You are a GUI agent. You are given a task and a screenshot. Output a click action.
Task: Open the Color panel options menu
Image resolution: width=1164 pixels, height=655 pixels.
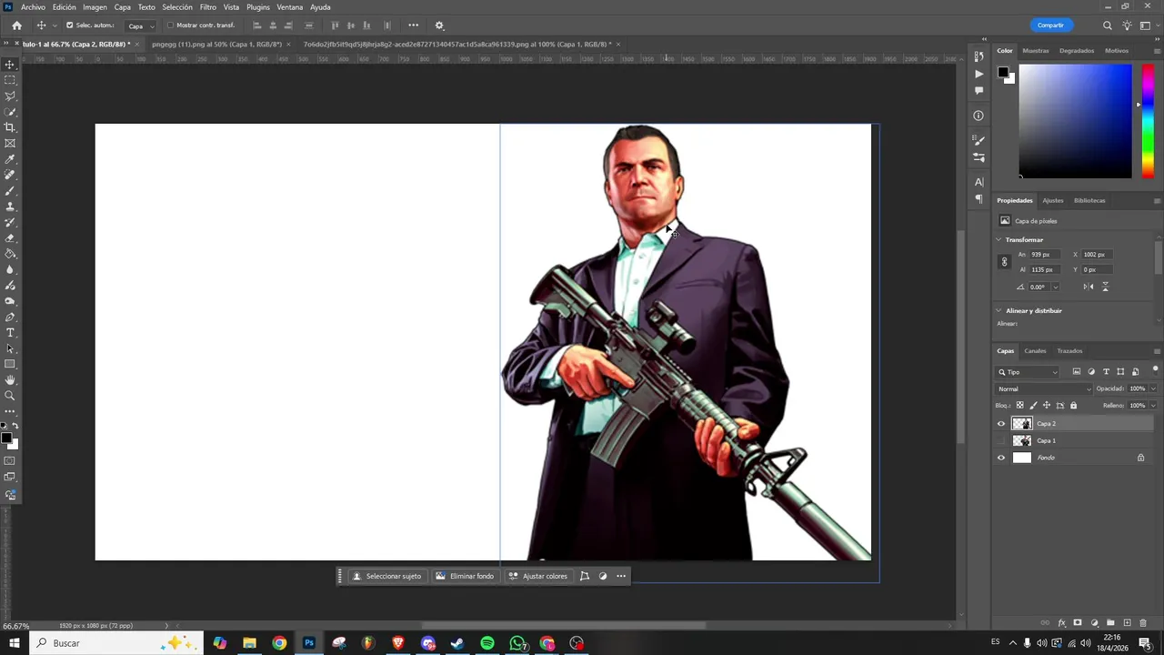tap(1157, 51)
